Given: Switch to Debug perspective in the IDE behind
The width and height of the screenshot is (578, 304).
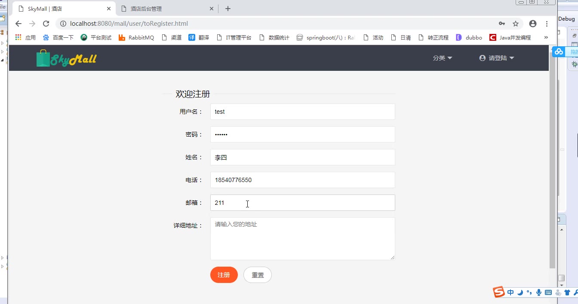Looking at the screenshot, I should 566,19.
